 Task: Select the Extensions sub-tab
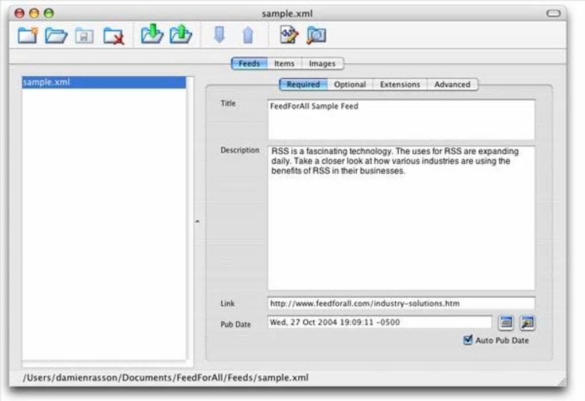point(400,84)
